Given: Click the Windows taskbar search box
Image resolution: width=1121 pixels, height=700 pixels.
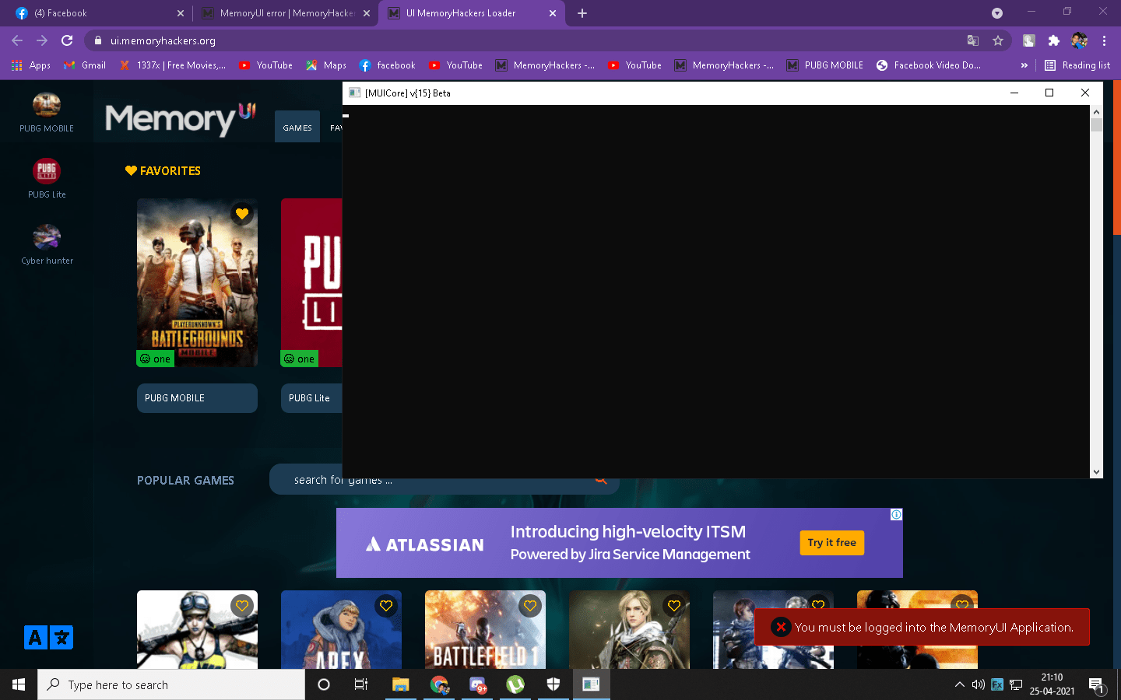Looking at the screenshot, I should tap(171, 684).
